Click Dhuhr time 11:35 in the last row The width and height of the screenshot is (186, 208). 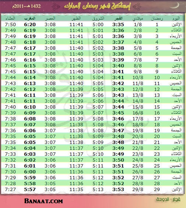click(x=76, y=190)
